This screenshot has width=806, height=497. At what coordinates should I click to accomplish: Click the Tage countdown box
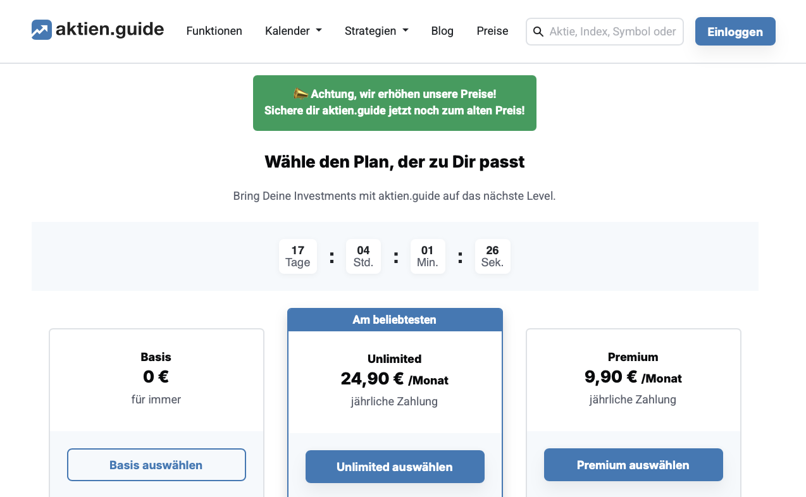pyautogui.click(x=297, y=256)
